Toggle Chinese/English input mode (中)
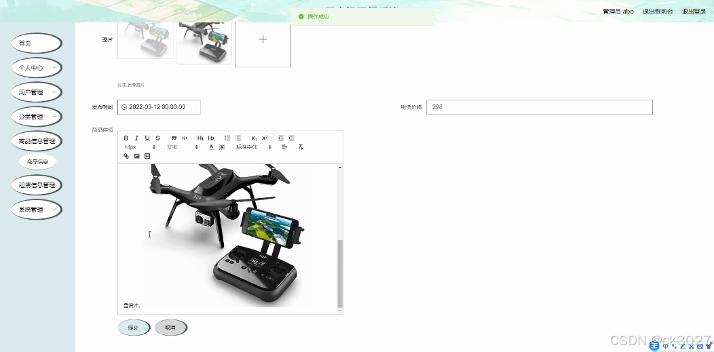 pos(666,347)
